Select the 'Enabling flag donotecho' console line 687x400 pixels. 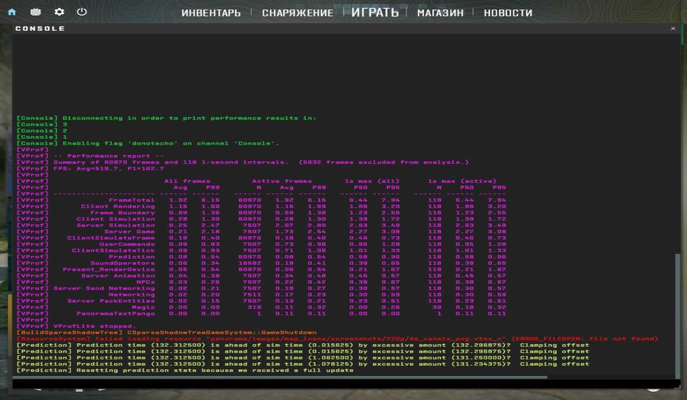click(x=148, y=143)
